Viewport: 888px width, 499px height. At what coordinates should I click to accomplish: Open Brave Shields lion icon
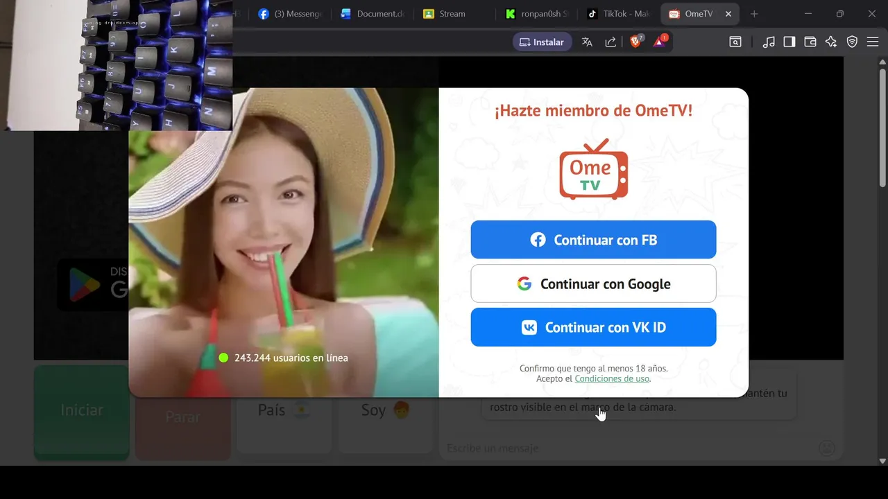[x=635, y=42]
